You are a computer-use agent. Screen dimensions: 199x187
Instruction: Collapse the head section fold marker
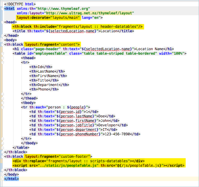coord(3,22)
